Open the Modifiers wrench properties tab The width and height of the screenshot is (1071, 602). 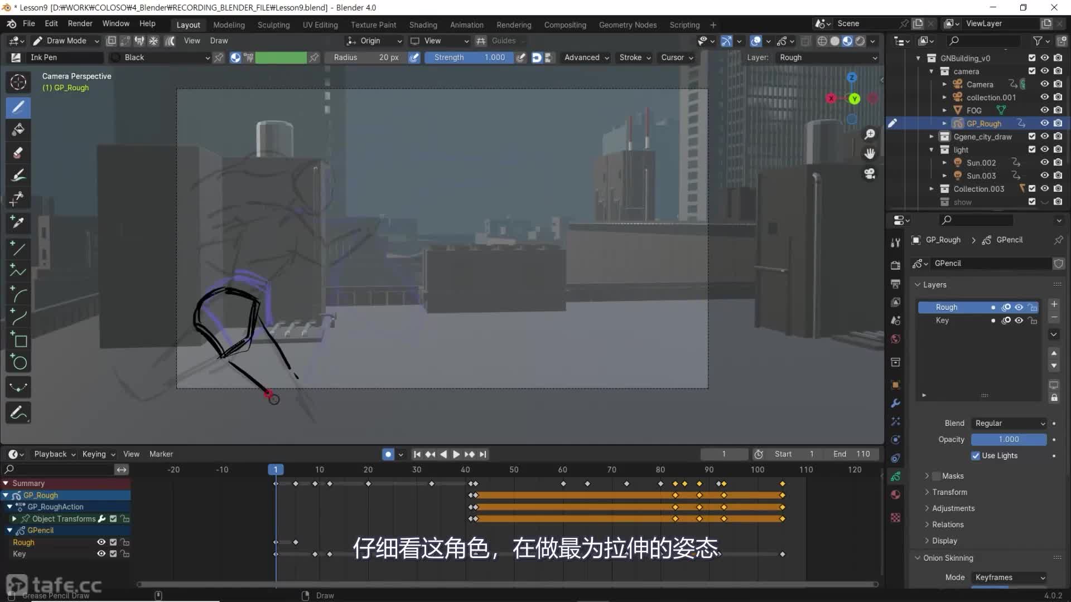895,403
